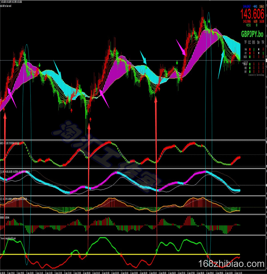Image resolution: width=267 pixels, height=274 pixels.
Task: Select the GBPJPY.bo symbol label
Action: [252, 34]
